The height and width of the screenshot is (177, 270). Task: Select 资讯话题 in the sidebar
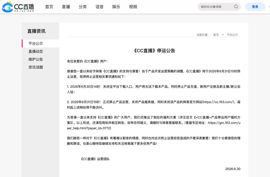36,67
